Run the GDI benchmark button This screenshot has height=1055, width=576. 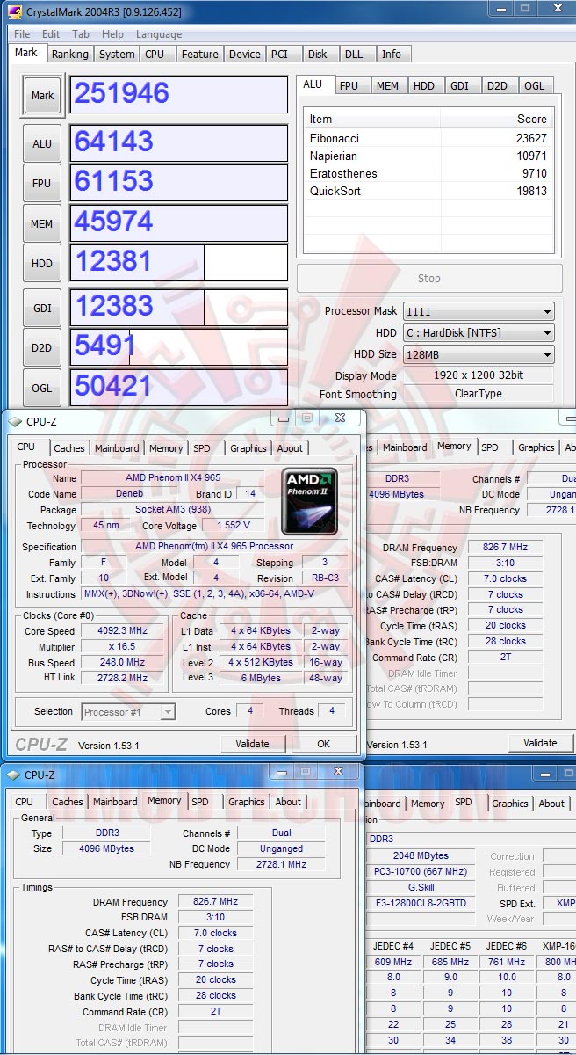pyautogui.click(x=42, y=308)
